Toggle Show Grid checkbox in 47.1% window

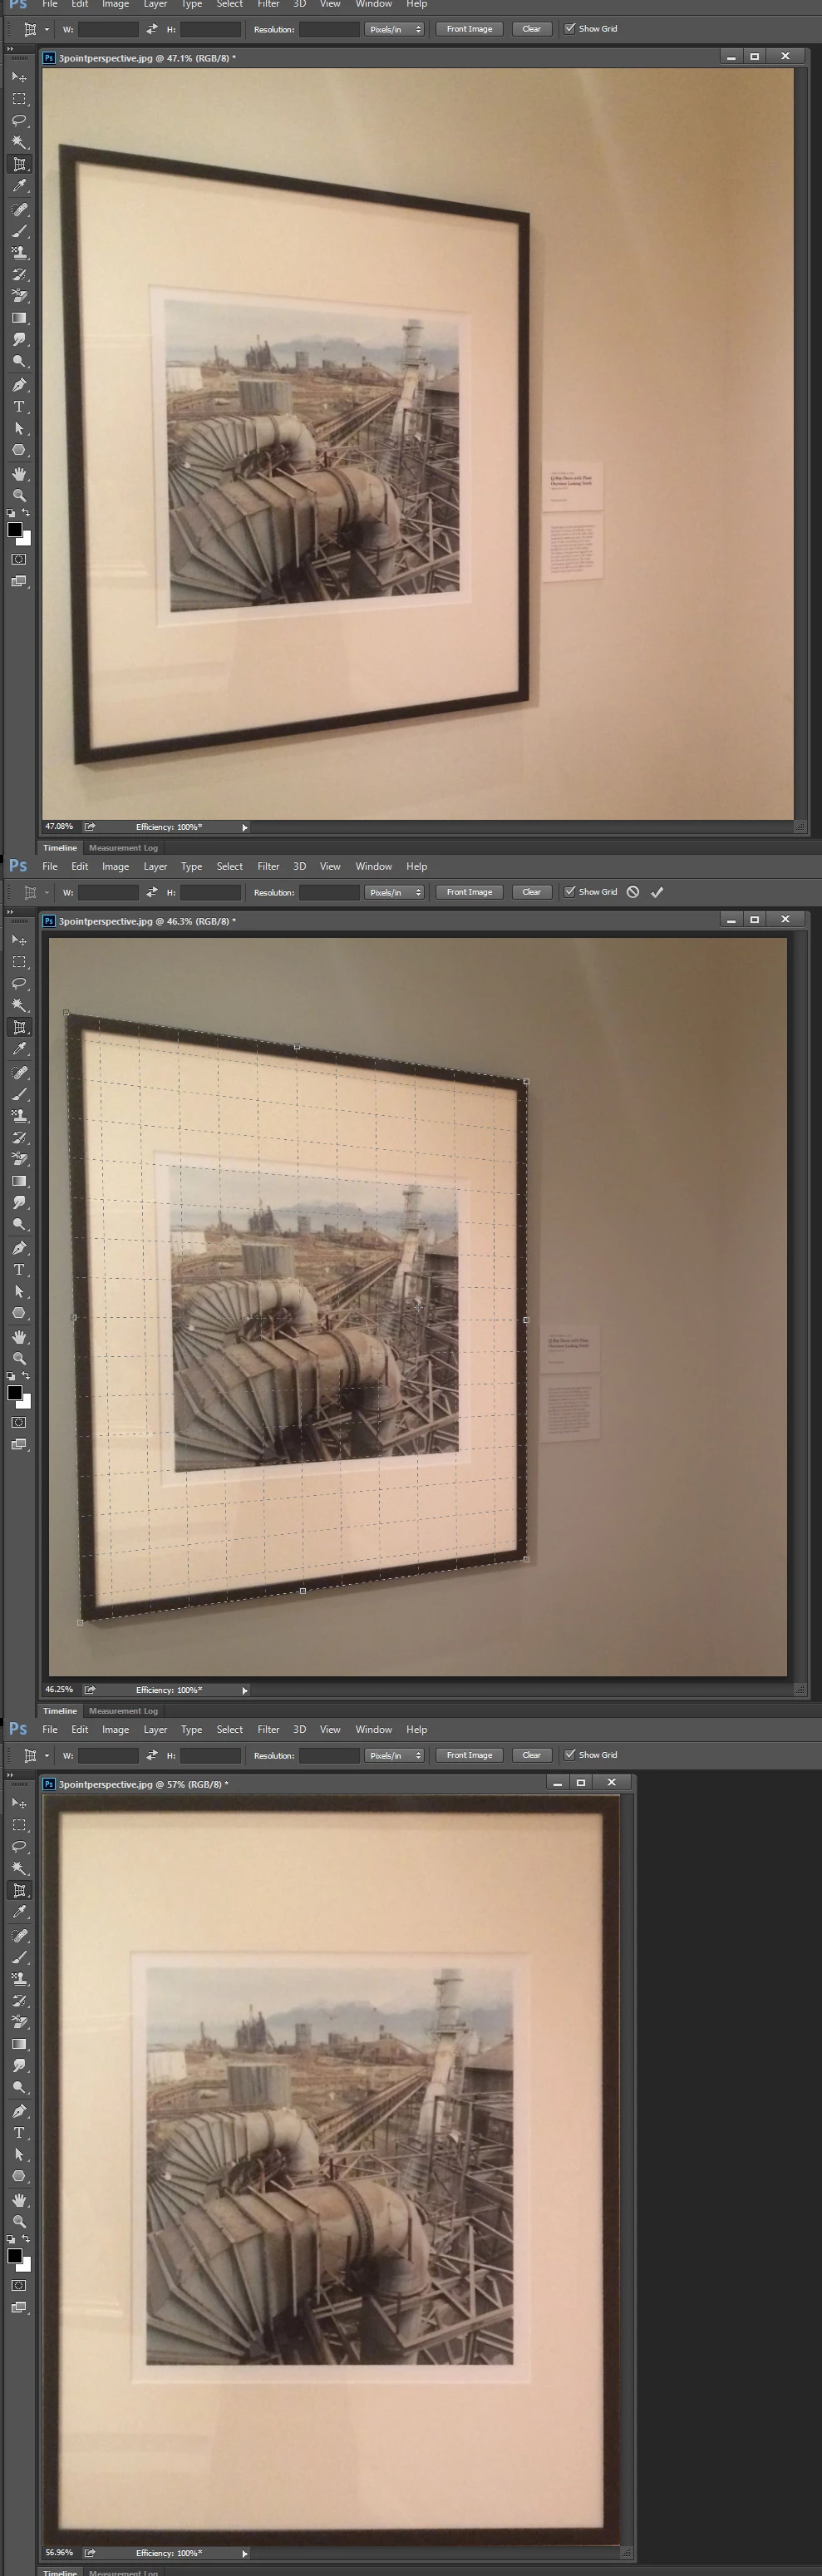pos(570,29)
